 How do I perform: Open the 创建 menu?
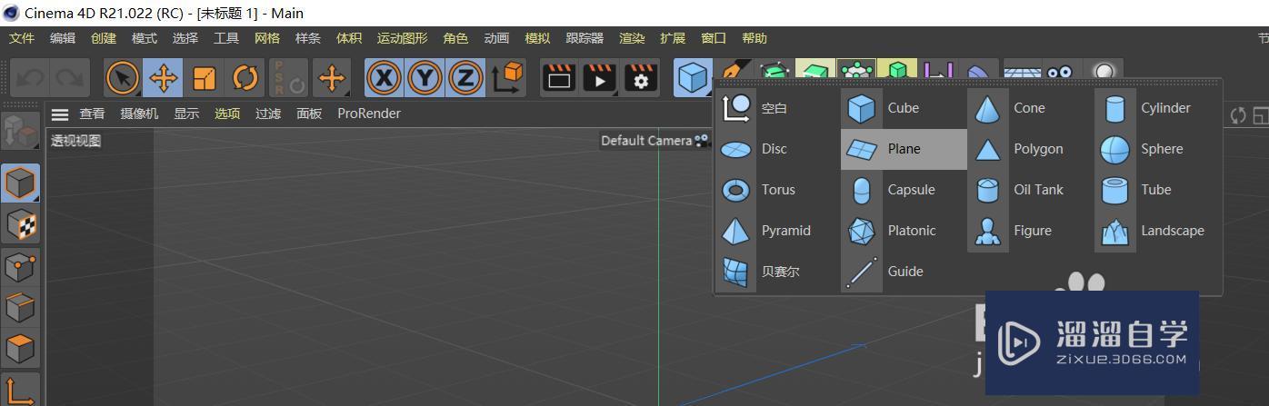(104, 38)
